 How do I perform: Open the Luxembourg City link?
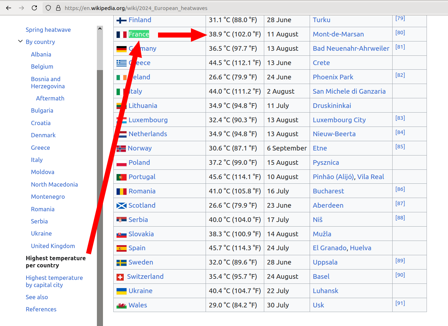click(x=339, y=120)
